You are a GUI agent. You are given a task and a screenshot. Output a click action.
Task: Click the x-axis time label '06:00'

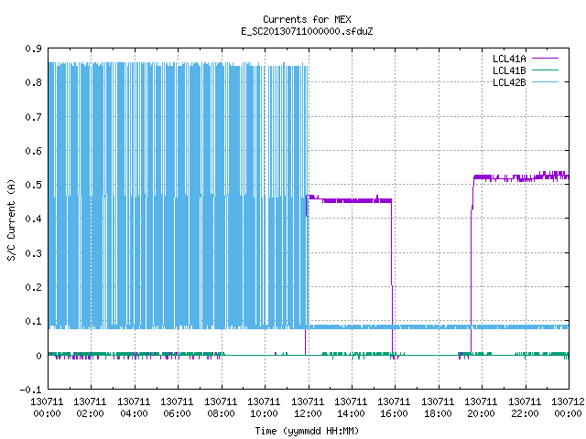click(x=177, y=413)
